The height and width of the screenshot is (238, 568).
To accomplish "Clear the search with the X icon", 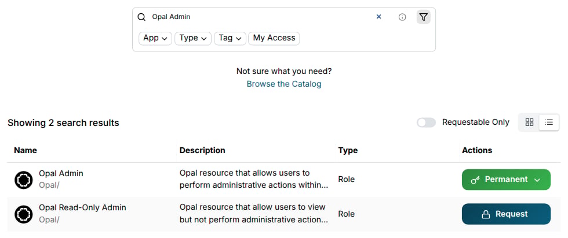I will pos(378,17).
